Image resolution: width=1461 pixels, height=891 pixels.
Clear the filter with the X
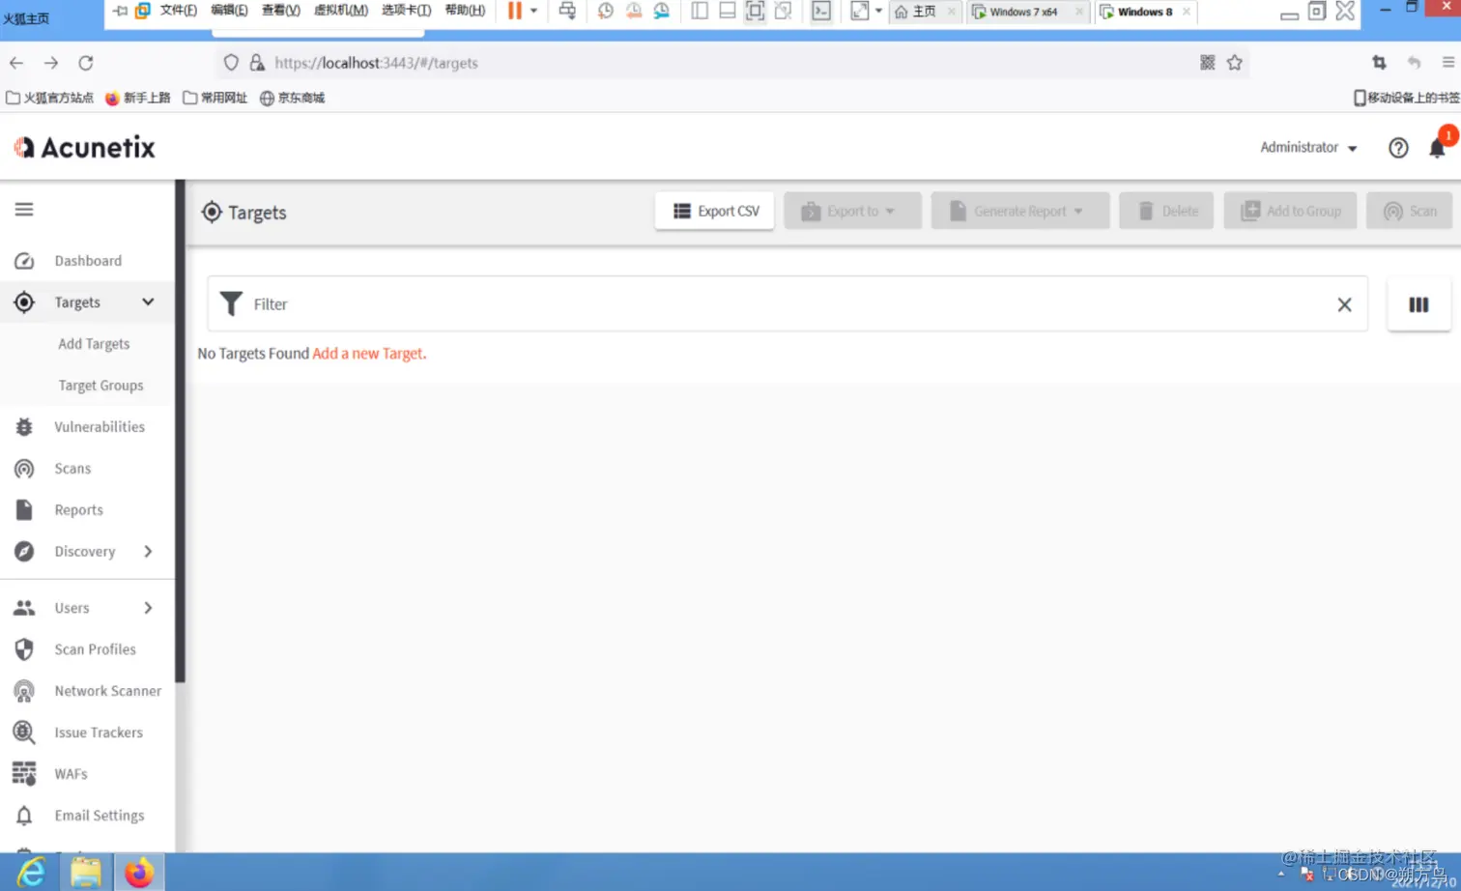1344,304
